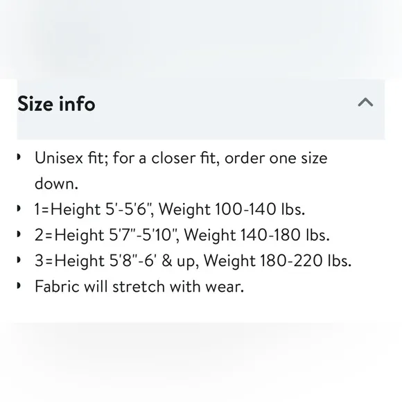Click the "Unisex fit; for a closer fit" text
Image resolution: width=402 pixels, height=402 pixels.
coord(127,158)
